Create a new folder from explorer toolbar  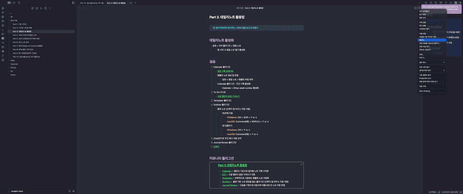pyautogui.click(x=37, y=8)
